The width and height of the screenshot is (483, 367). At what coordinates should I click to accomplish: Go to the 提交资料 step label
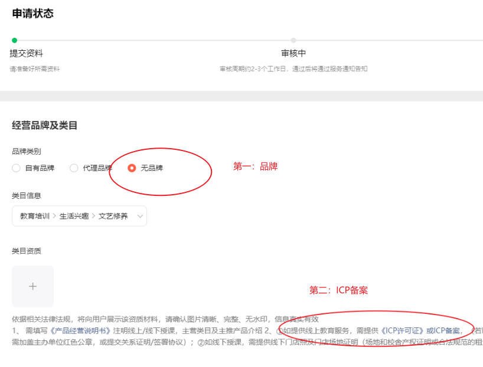click(x=26, y=54)
